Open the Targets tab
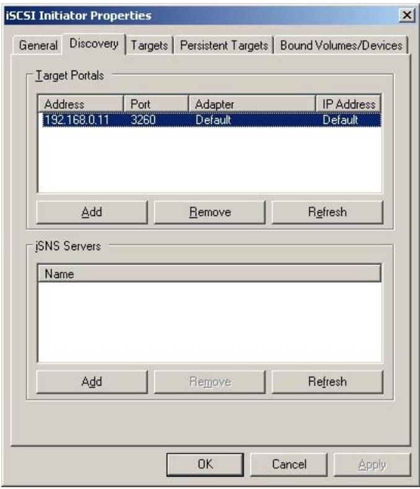The width and height of the screenshot is (420, 489). click(149, 46)
